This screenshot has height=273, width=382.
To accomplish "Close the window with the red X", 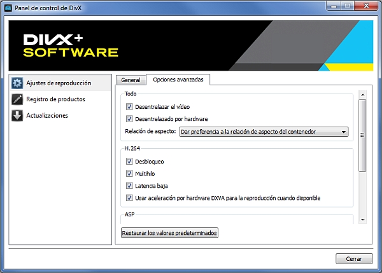I will coord(366,6).
